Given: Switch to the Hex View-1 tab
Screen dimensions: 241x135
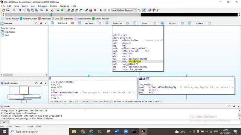Looking at the screenshot, I should (x=90, y=23).
